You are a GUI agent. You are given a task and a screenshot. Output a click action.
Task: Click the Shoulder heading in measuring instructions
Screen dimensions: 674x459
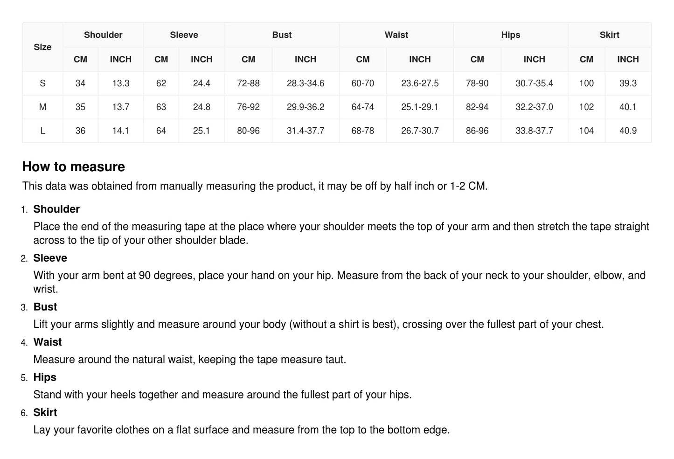(56, 209)
